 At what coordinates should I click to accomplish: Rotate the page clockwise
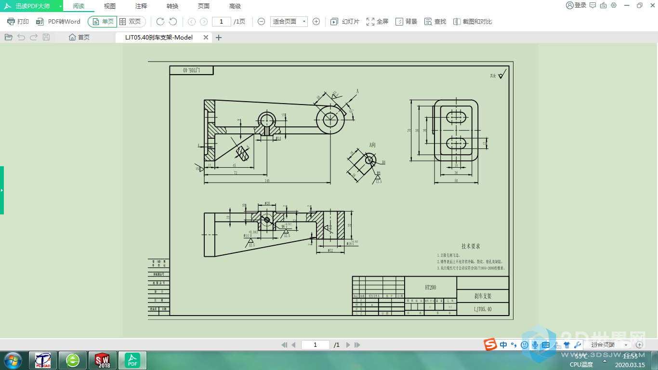160,22
